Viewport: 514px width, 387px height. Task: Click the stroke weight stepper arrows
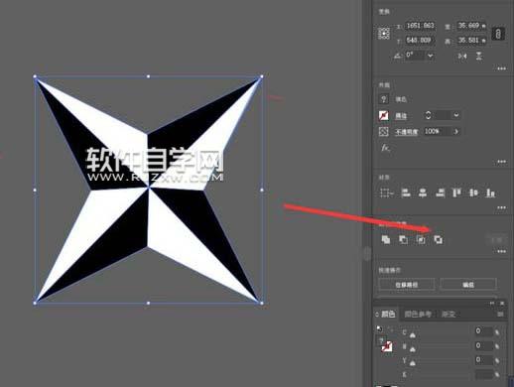(429, 115)
